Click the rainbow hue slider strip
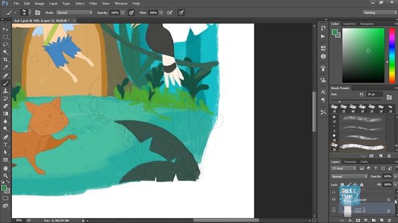Image resolution: width=398 pixels, height=223 pixels. pos(392,56)
